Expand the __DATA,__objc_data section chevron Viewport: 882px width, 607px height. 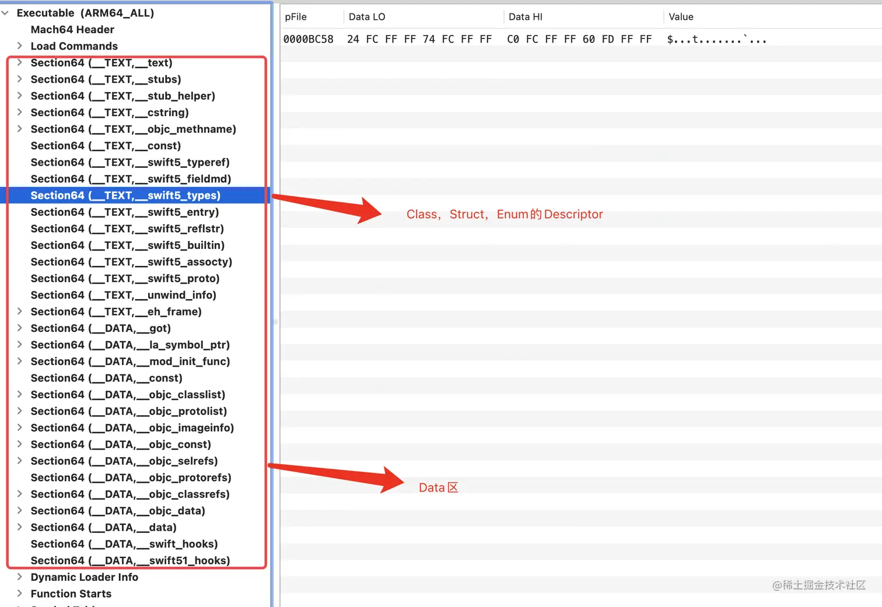pos(19,510)
